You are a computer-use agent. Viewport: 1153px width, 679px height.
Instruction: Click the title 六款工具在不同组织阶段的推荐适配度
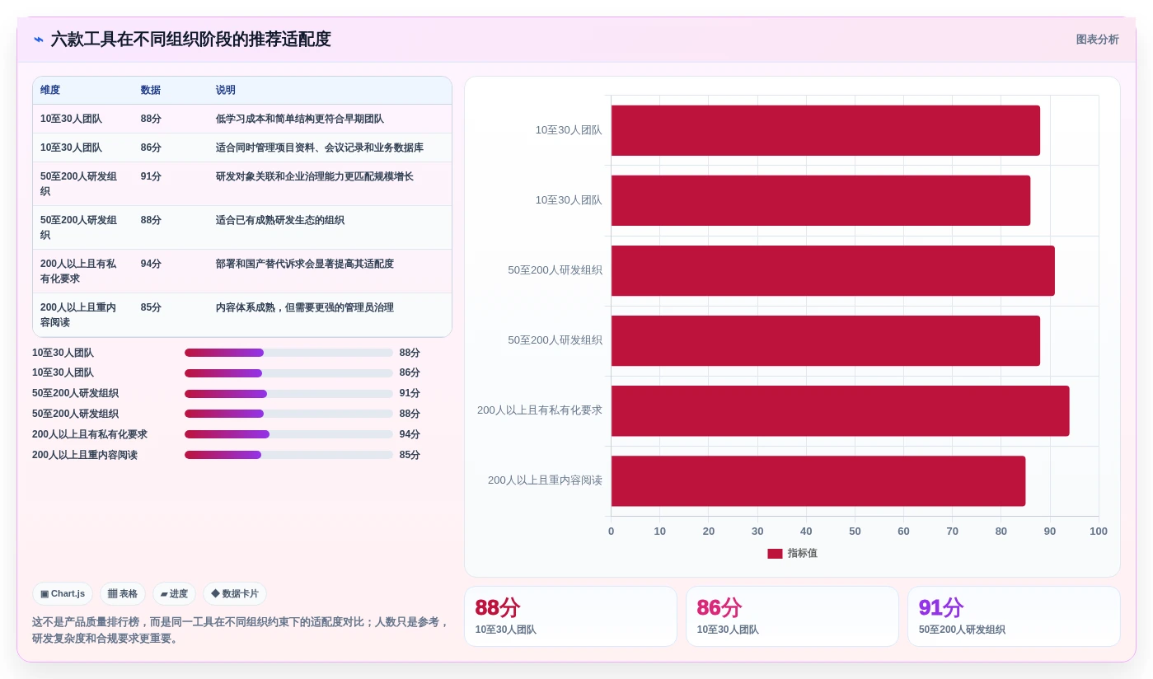[x=190, y=40]
